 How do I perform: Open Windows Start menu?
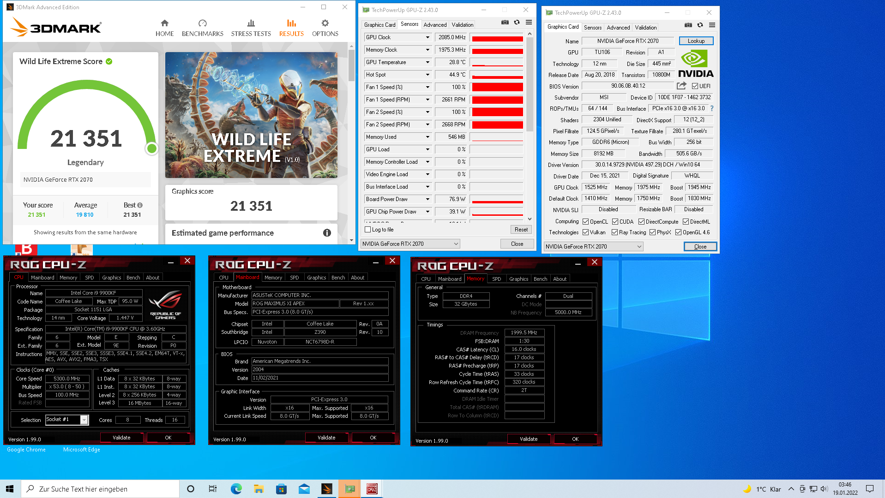coord(10,489)
